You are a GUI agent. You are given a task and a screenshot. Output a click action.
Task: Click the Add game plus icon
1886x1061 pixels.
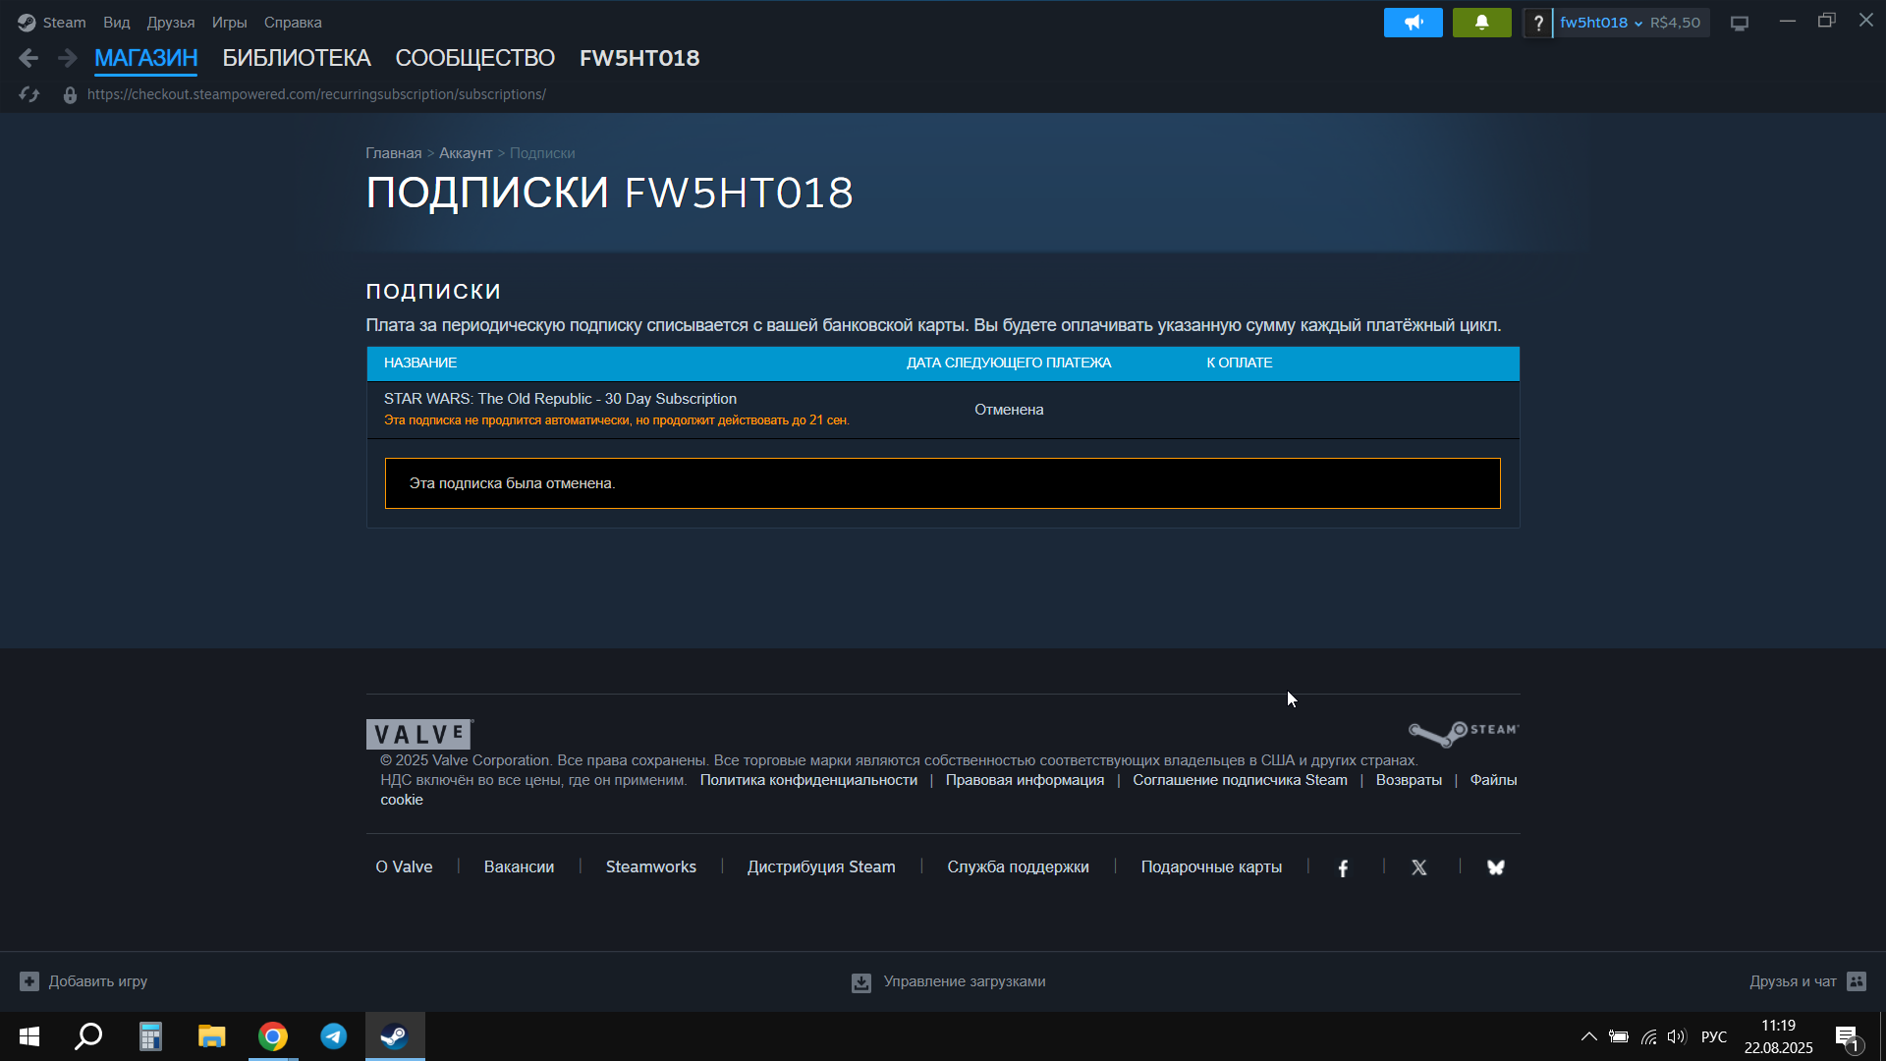[x=29, y=981]
